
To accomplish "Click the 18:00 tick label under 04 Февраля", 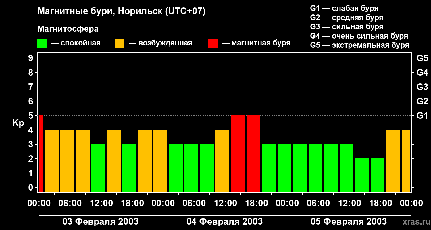I will [256, 203].
